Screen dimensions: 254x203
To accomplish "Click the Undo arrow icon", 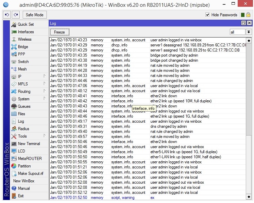I will pos(7,15).
